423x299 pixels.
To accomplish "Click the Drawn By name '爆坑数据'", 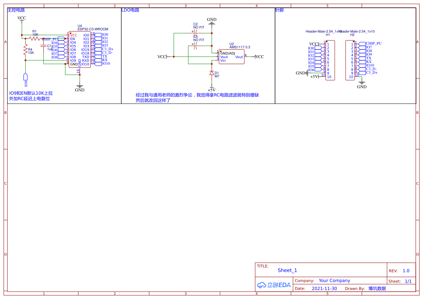I will pyautogui.click(x=377, y=289).
